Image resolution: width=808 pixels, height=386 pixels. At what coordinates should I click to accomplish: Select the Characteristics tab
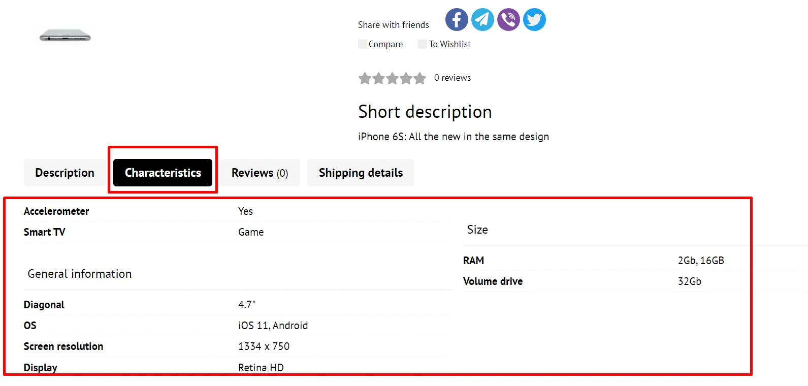point(163,173)
